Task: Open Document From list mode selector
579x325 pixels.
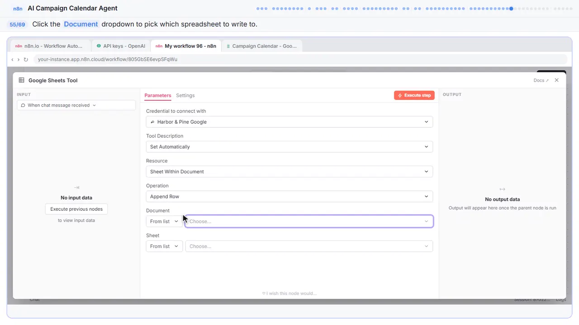Action: tap(164, 221)
